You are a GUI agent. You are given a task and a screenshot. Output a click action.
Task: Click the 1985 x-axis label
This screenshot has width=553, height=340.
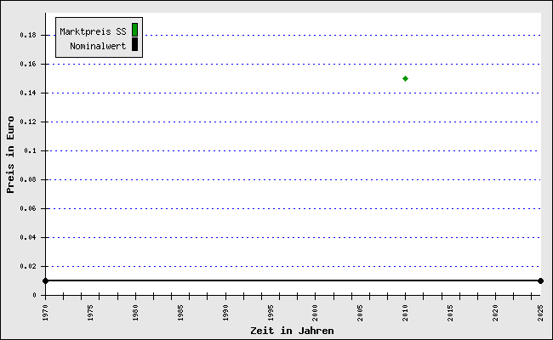tap(180, 313)
